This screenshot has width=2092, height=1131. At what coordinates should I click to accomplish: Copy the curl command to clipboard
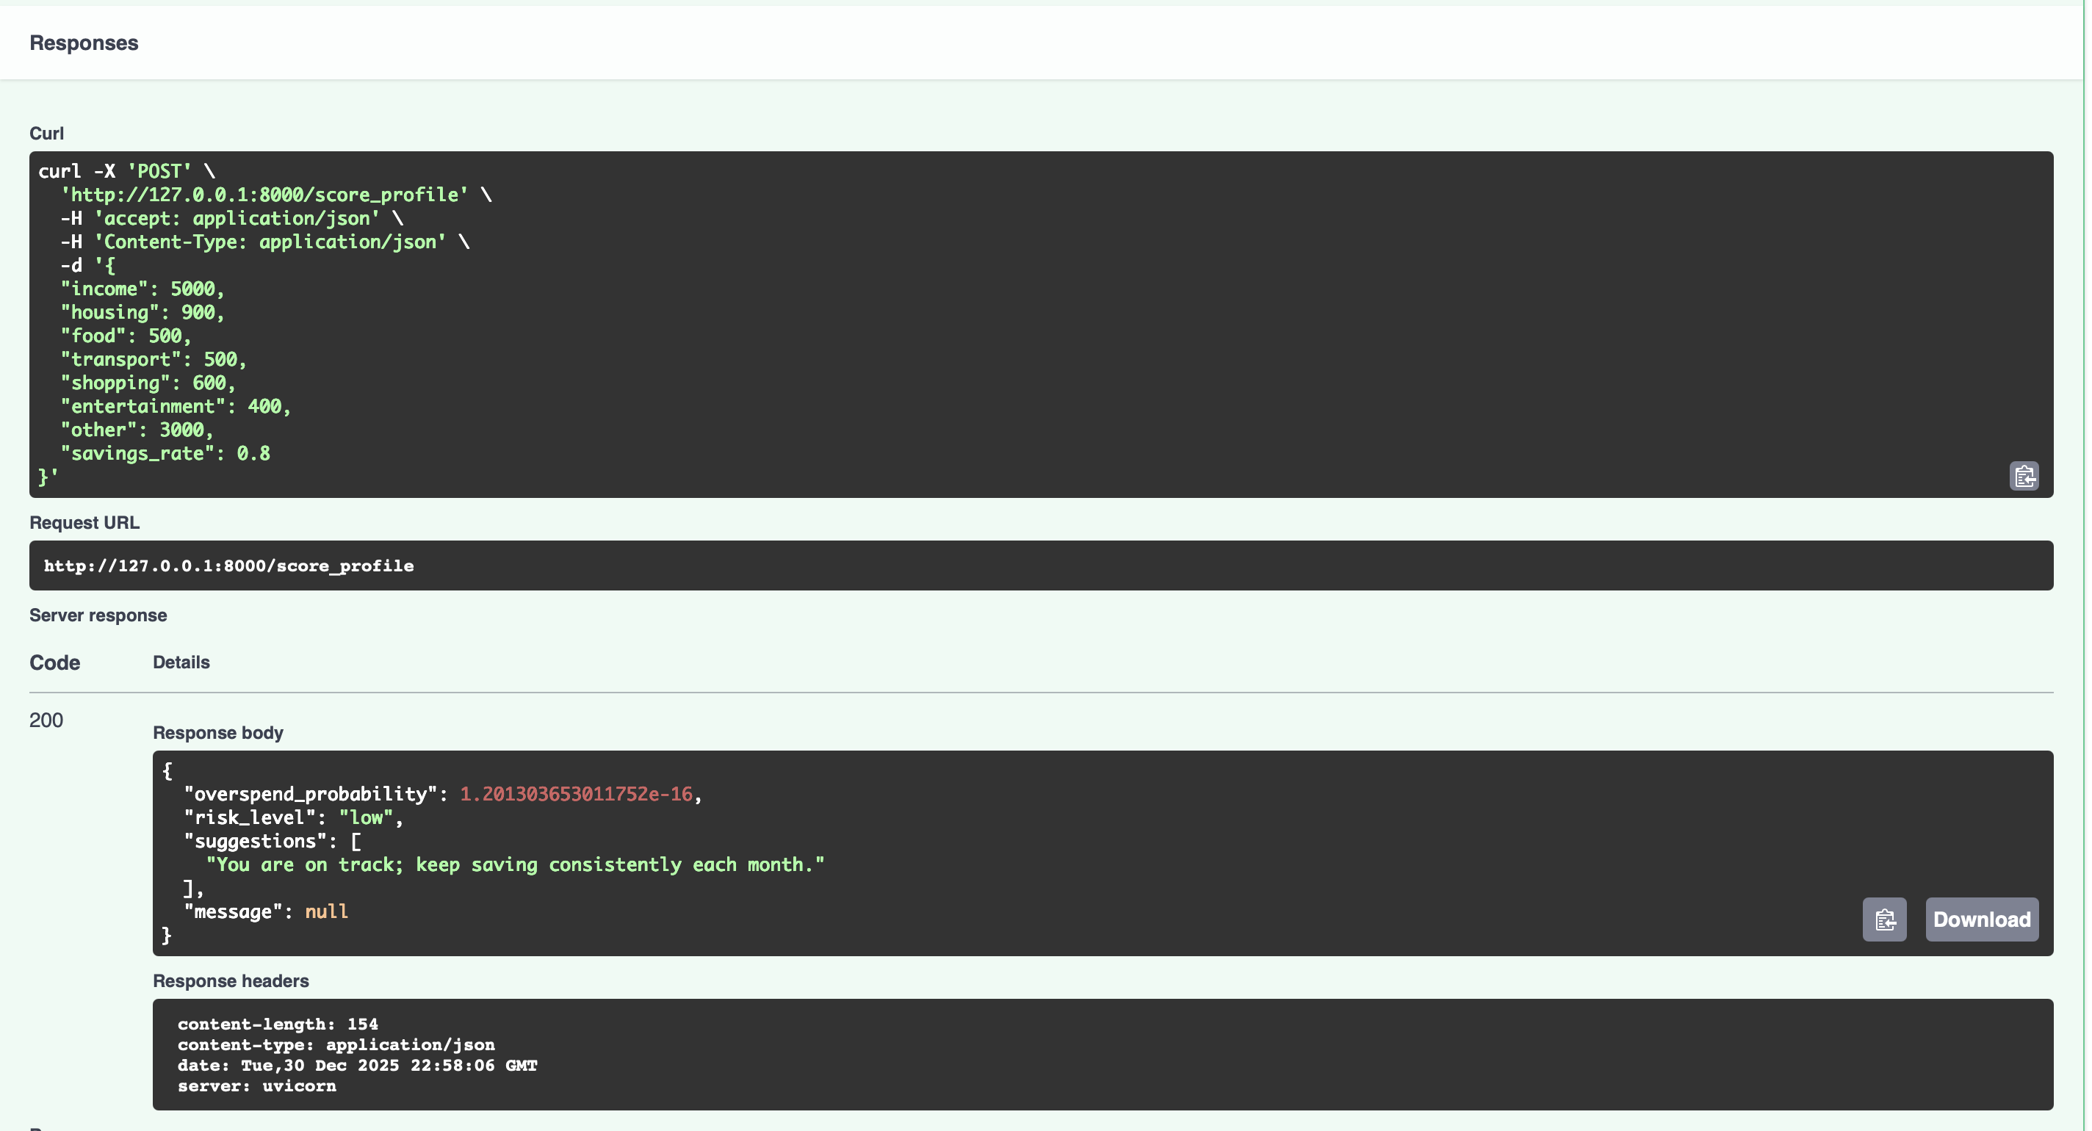pyautogui.click(x=2023, y=476)
